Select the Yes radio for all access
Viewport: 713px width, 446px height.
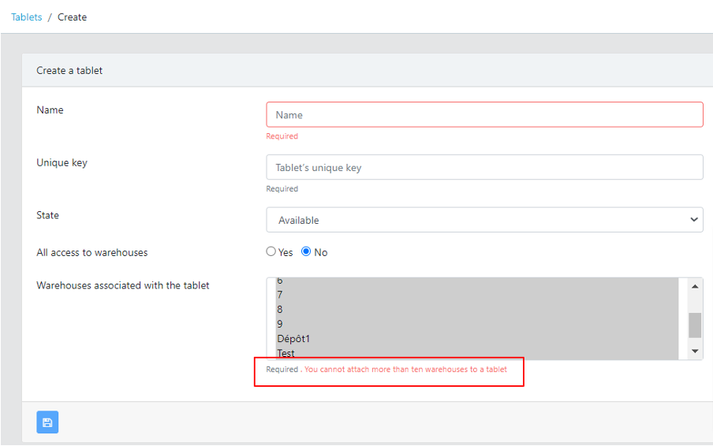point(271,251)
